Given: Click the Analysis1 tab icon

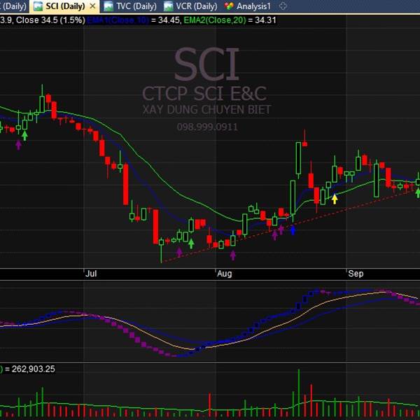Looking at the screenshot, I should [229, 6].
